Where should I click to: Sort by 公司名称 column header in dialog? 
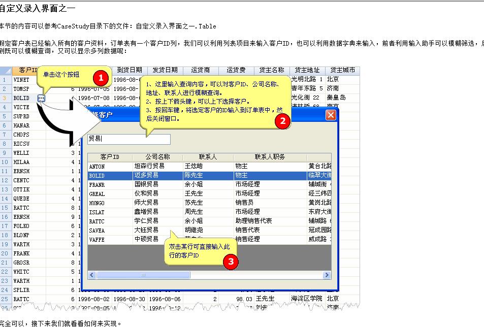pos(157,157)
